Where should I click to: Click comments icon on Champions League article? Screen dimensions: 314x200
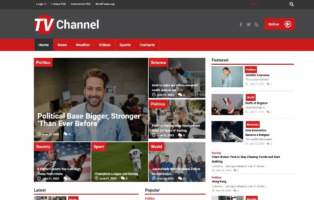pos(123,178)
